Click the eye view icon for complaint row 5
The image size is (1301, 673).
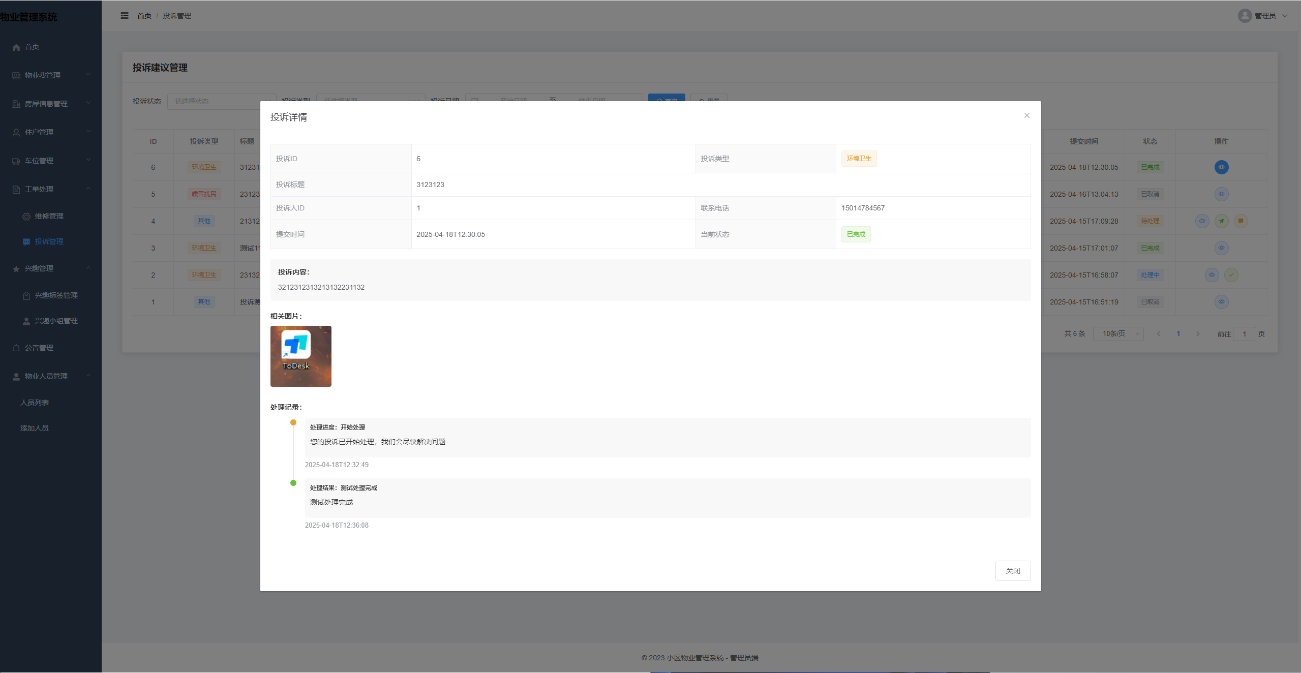coord(1221,194)
